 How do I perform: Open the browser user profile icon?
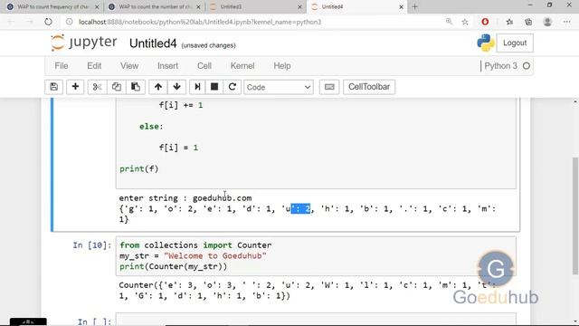coord(547,22)
